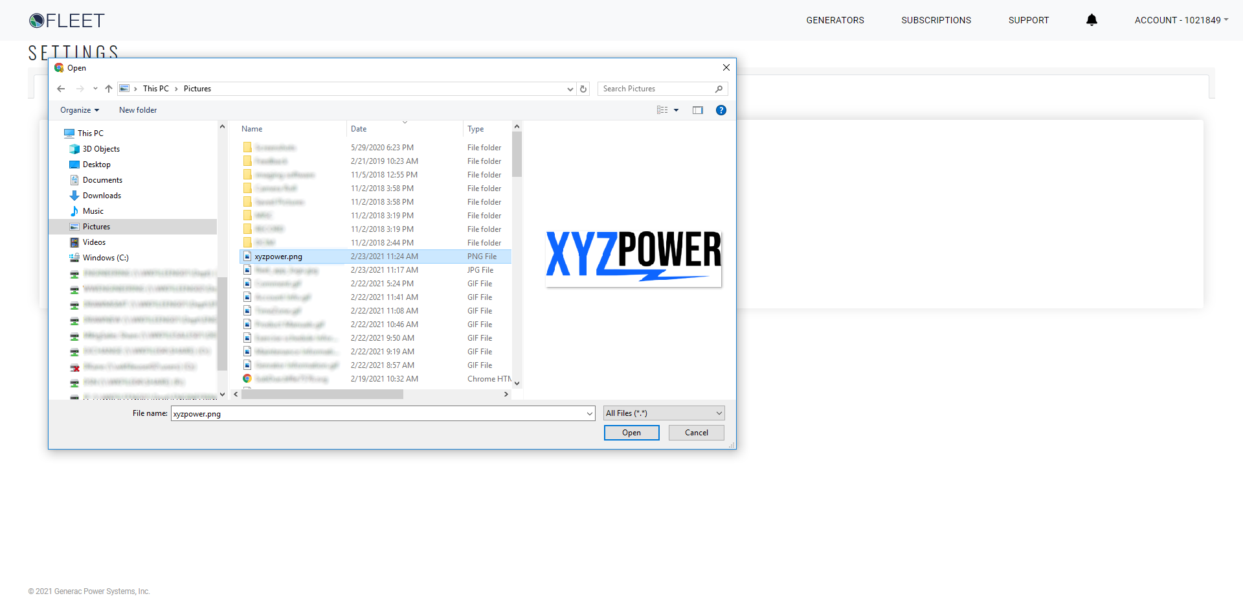The width and height of the screenshot is (1243, 607).
Task: Close the Open dialog window
Action: click(x=726, y=67)
